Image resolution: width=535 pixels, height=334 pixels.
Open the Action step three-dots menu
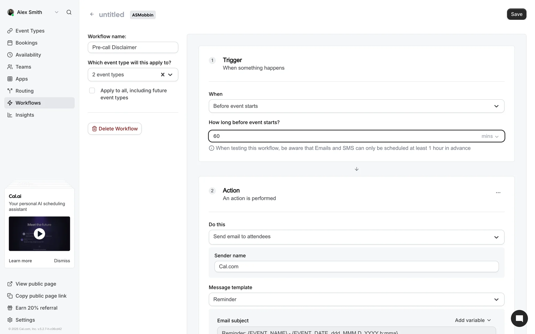pyautogui.click(x=498, y=193)
